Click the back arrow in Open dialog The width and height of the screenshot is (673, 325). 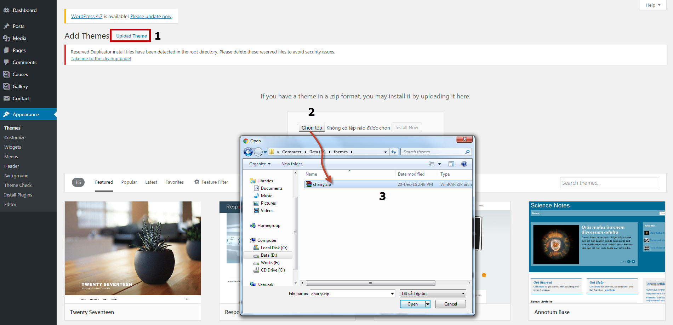pos(248,152)
